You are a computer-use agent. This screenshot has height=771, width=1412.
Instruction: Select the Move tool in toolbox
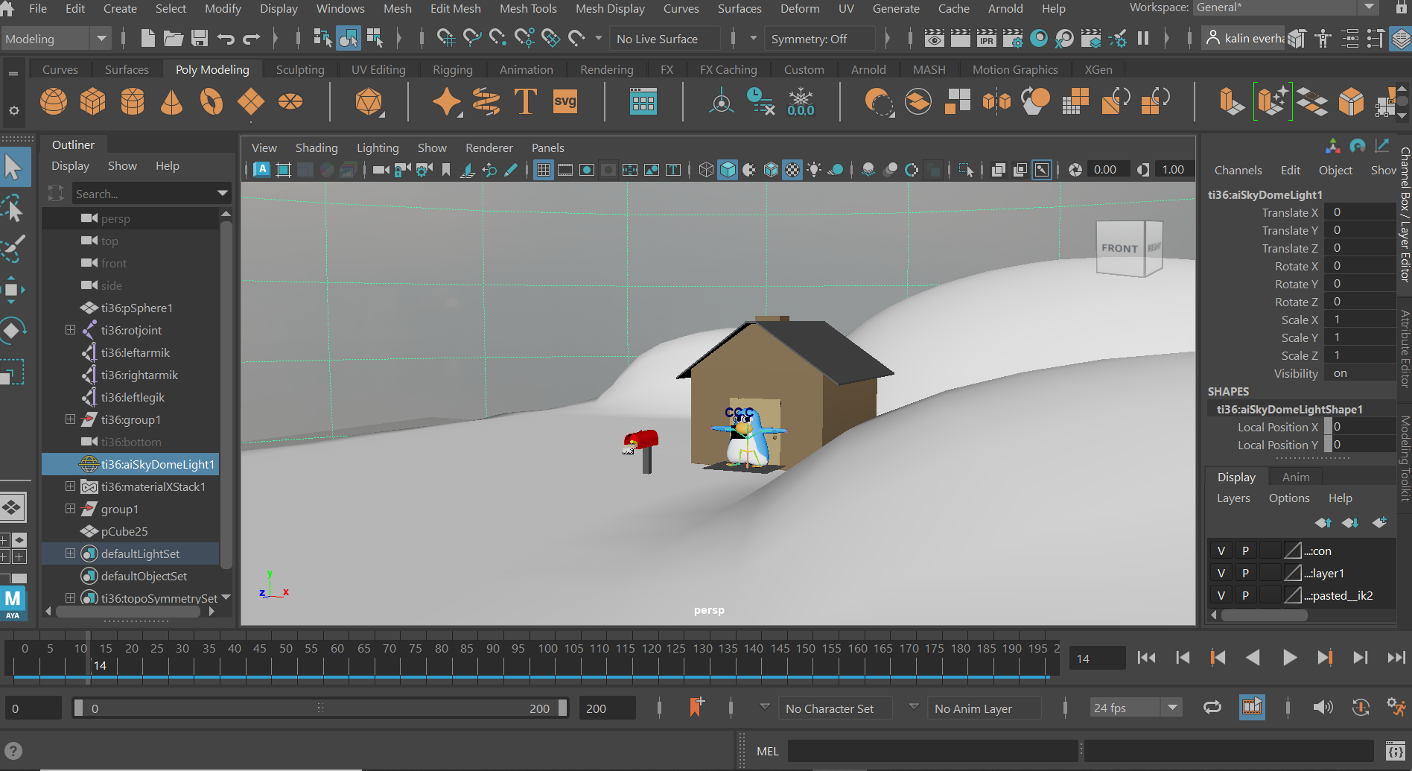(12, 290)
